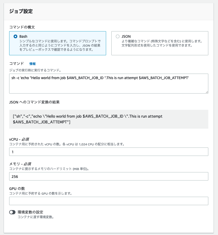
Task: Select the Bash radio button
Action: (15, 36)
